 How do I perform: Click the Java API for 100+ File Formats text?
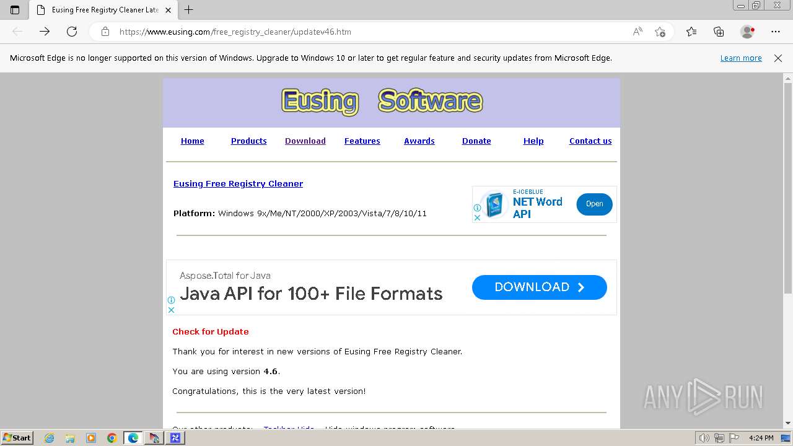coord(311,294)
